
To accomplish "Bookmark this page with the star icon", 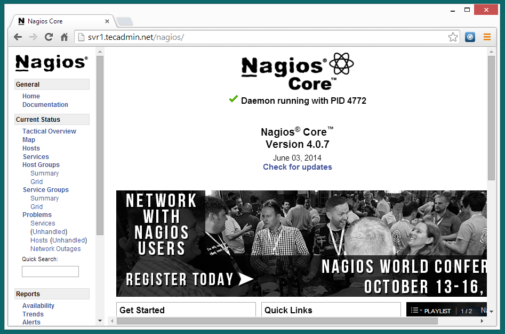I will tap(453, 37).
